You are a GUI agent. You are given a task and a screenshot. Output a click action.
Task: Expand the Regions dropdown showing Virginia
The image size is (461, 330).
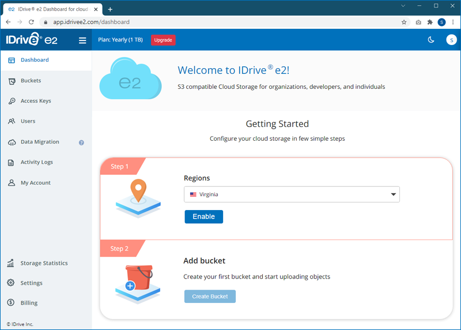(x=292, y=194)
